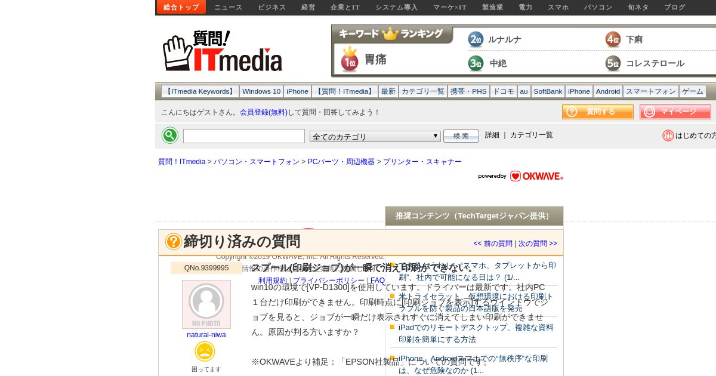
Task: Click the ドコモ nav link
Action: [504, 91]
